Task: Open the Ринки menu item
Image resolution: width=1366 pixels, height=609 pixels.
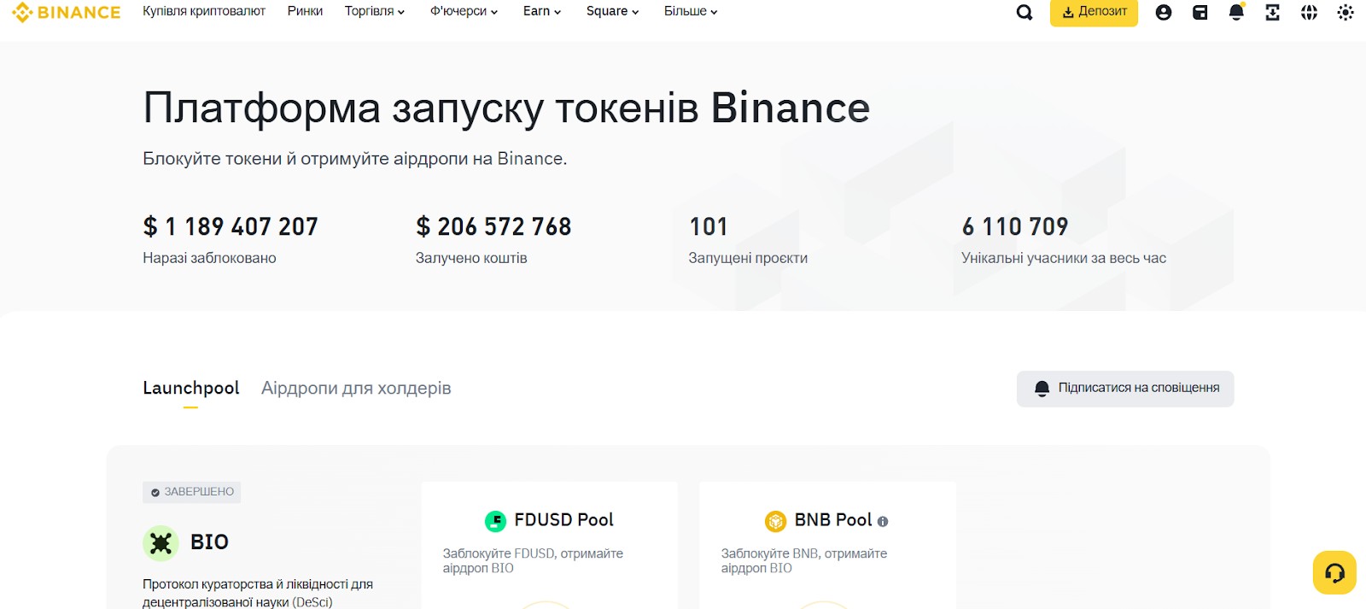Action: (x=305, y=11)
